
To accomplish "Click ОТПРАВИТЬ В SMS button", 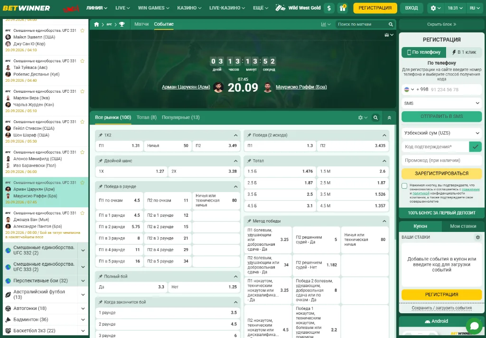I will coord(442,116).
